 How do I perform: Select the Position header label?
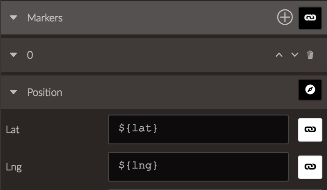45,92
